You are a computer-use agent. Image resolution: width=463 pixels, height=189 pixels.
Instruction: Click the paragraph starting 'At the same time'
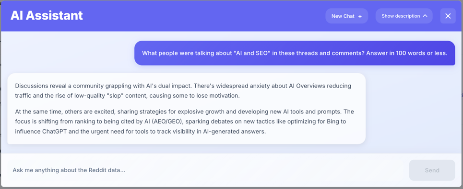[x=185, y=122]
